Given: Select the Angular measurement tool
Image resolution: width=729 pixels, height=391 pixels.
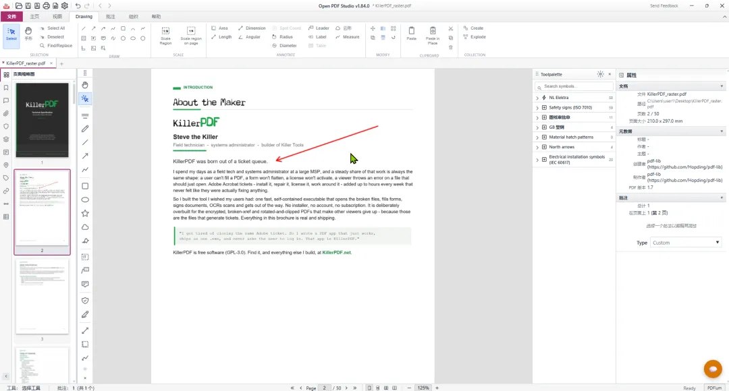Looking at the screenshot, I should point(249,36).
